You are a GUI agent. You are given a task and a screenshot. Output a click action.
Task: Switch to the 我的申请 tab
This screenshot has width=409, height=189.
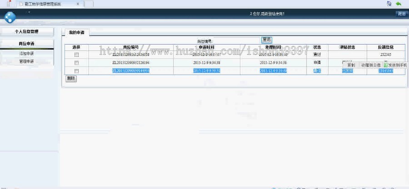click(76, 33)
